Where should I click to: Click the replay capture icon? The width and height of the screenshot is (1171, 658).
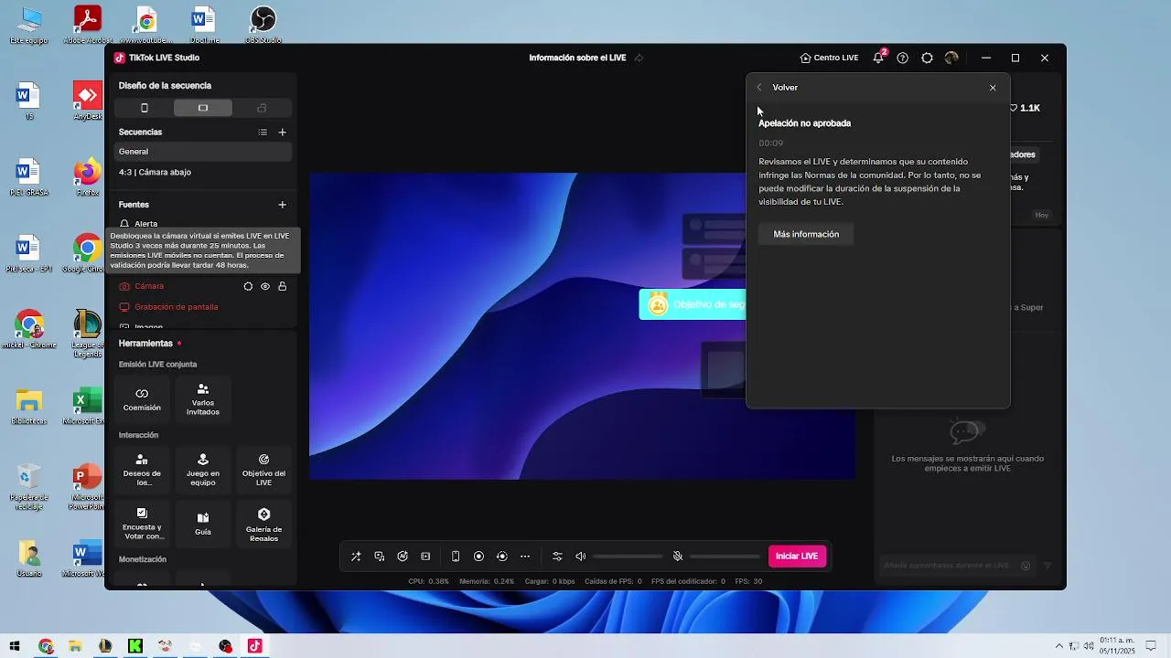pos(502,557)
